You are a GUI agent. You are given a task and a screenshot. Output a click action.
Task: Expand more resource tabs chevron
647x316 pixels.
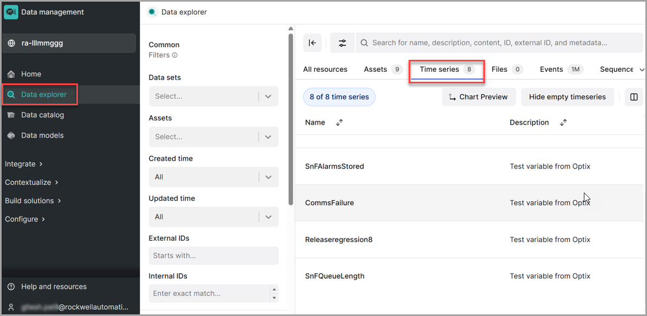[641, 70]
